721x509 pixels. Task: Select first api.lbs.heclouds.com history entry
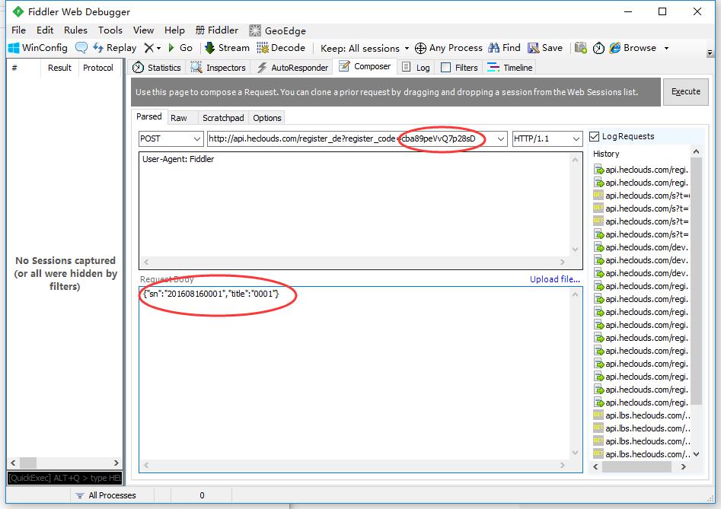[641, 415]
